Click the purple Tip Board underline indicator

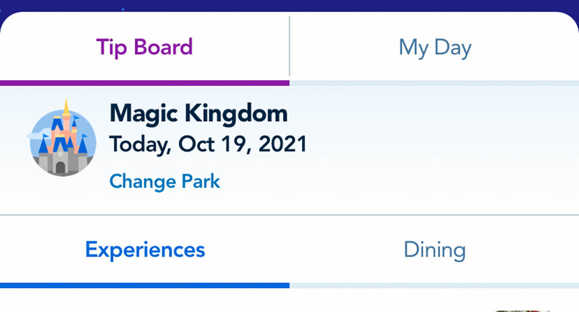click(x=145, y=83)
